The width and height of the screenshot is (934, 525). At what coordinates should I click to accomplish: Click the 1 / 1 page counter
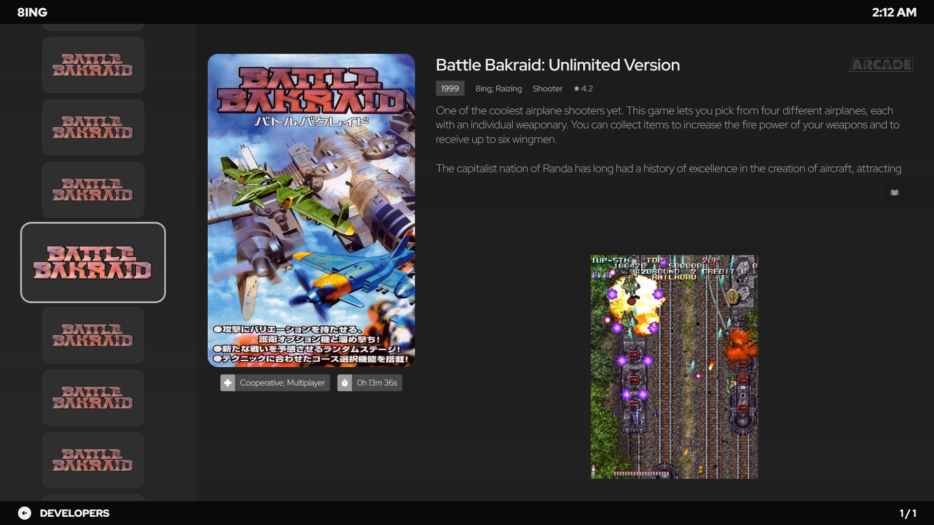[908, 513]
